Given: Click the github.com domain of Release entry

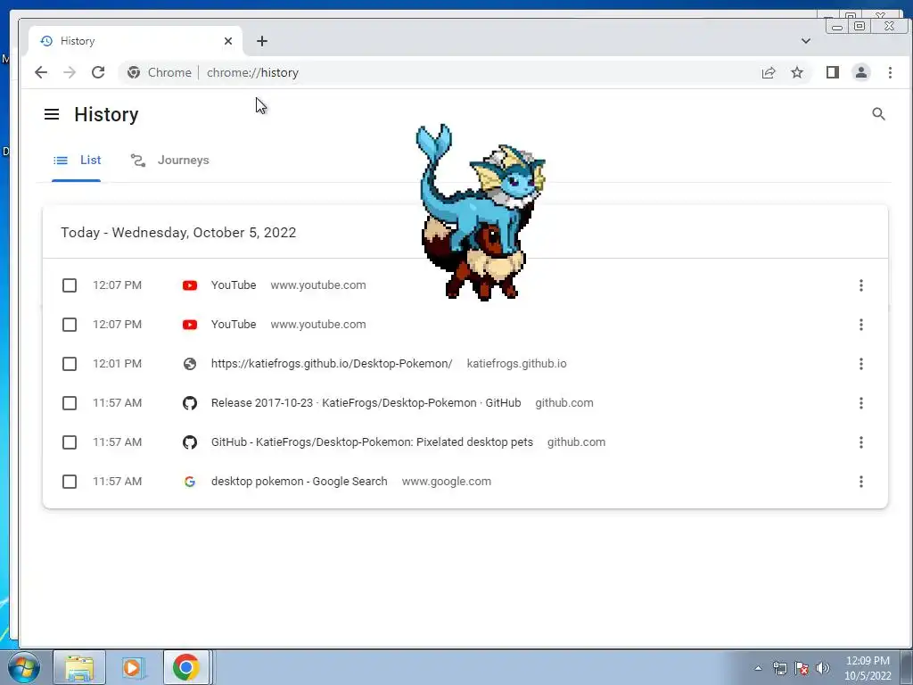Looking at the screenshot, I should (564, 403).
